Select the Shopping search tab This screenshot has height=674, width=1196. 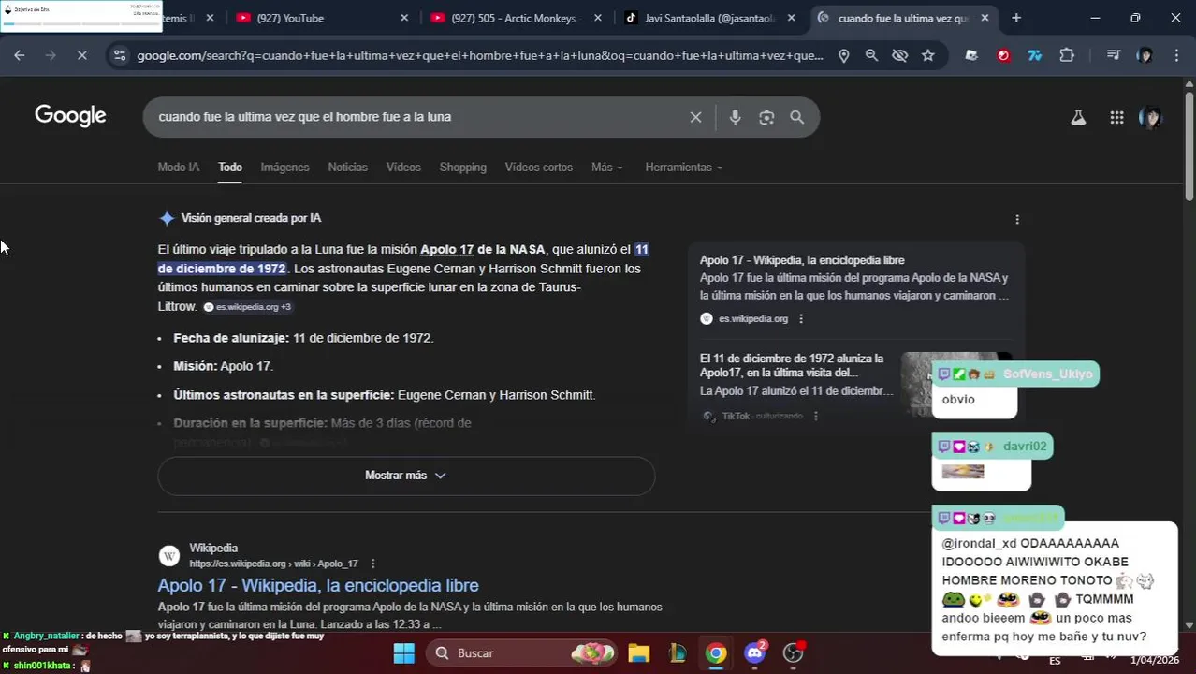coord(462,167)
